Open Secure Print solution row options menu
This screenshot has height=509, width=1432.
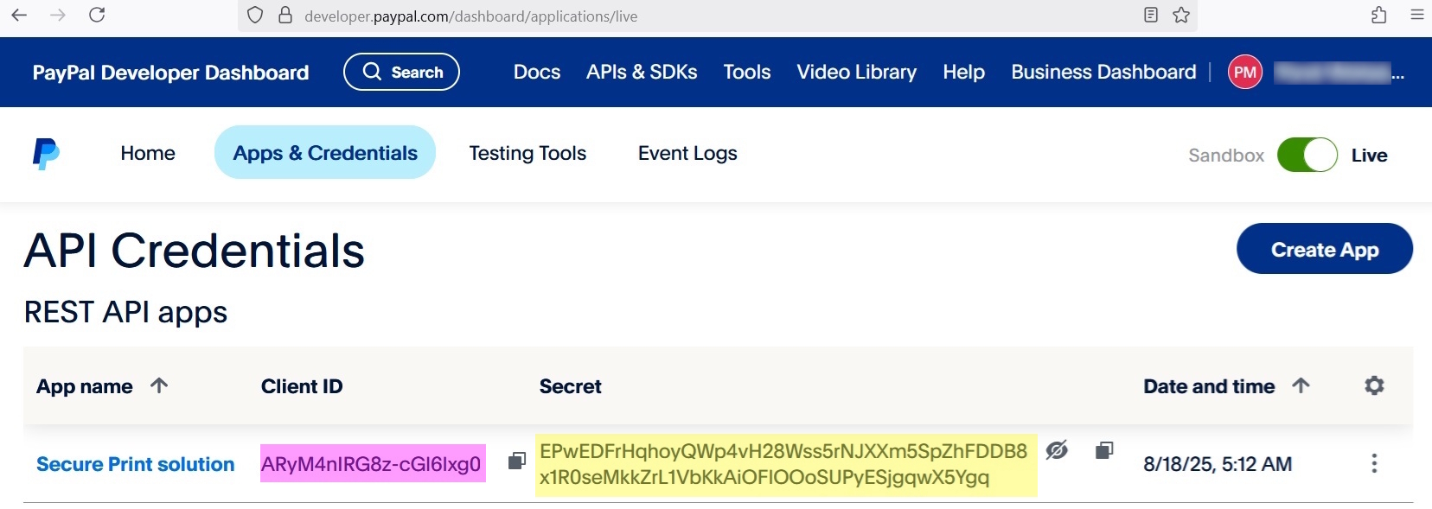tap(1373, 464)
